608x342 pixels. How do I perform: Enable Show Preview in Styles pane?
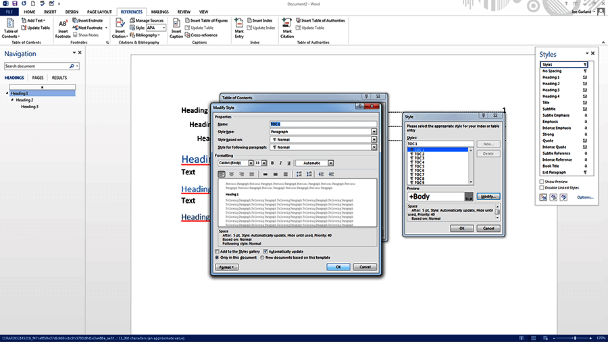click(542, 181)
